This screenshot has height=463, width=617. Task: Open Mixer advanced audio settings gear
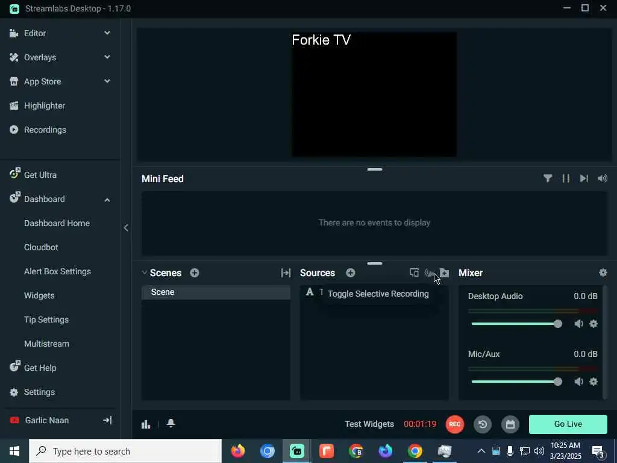point(603,272)
